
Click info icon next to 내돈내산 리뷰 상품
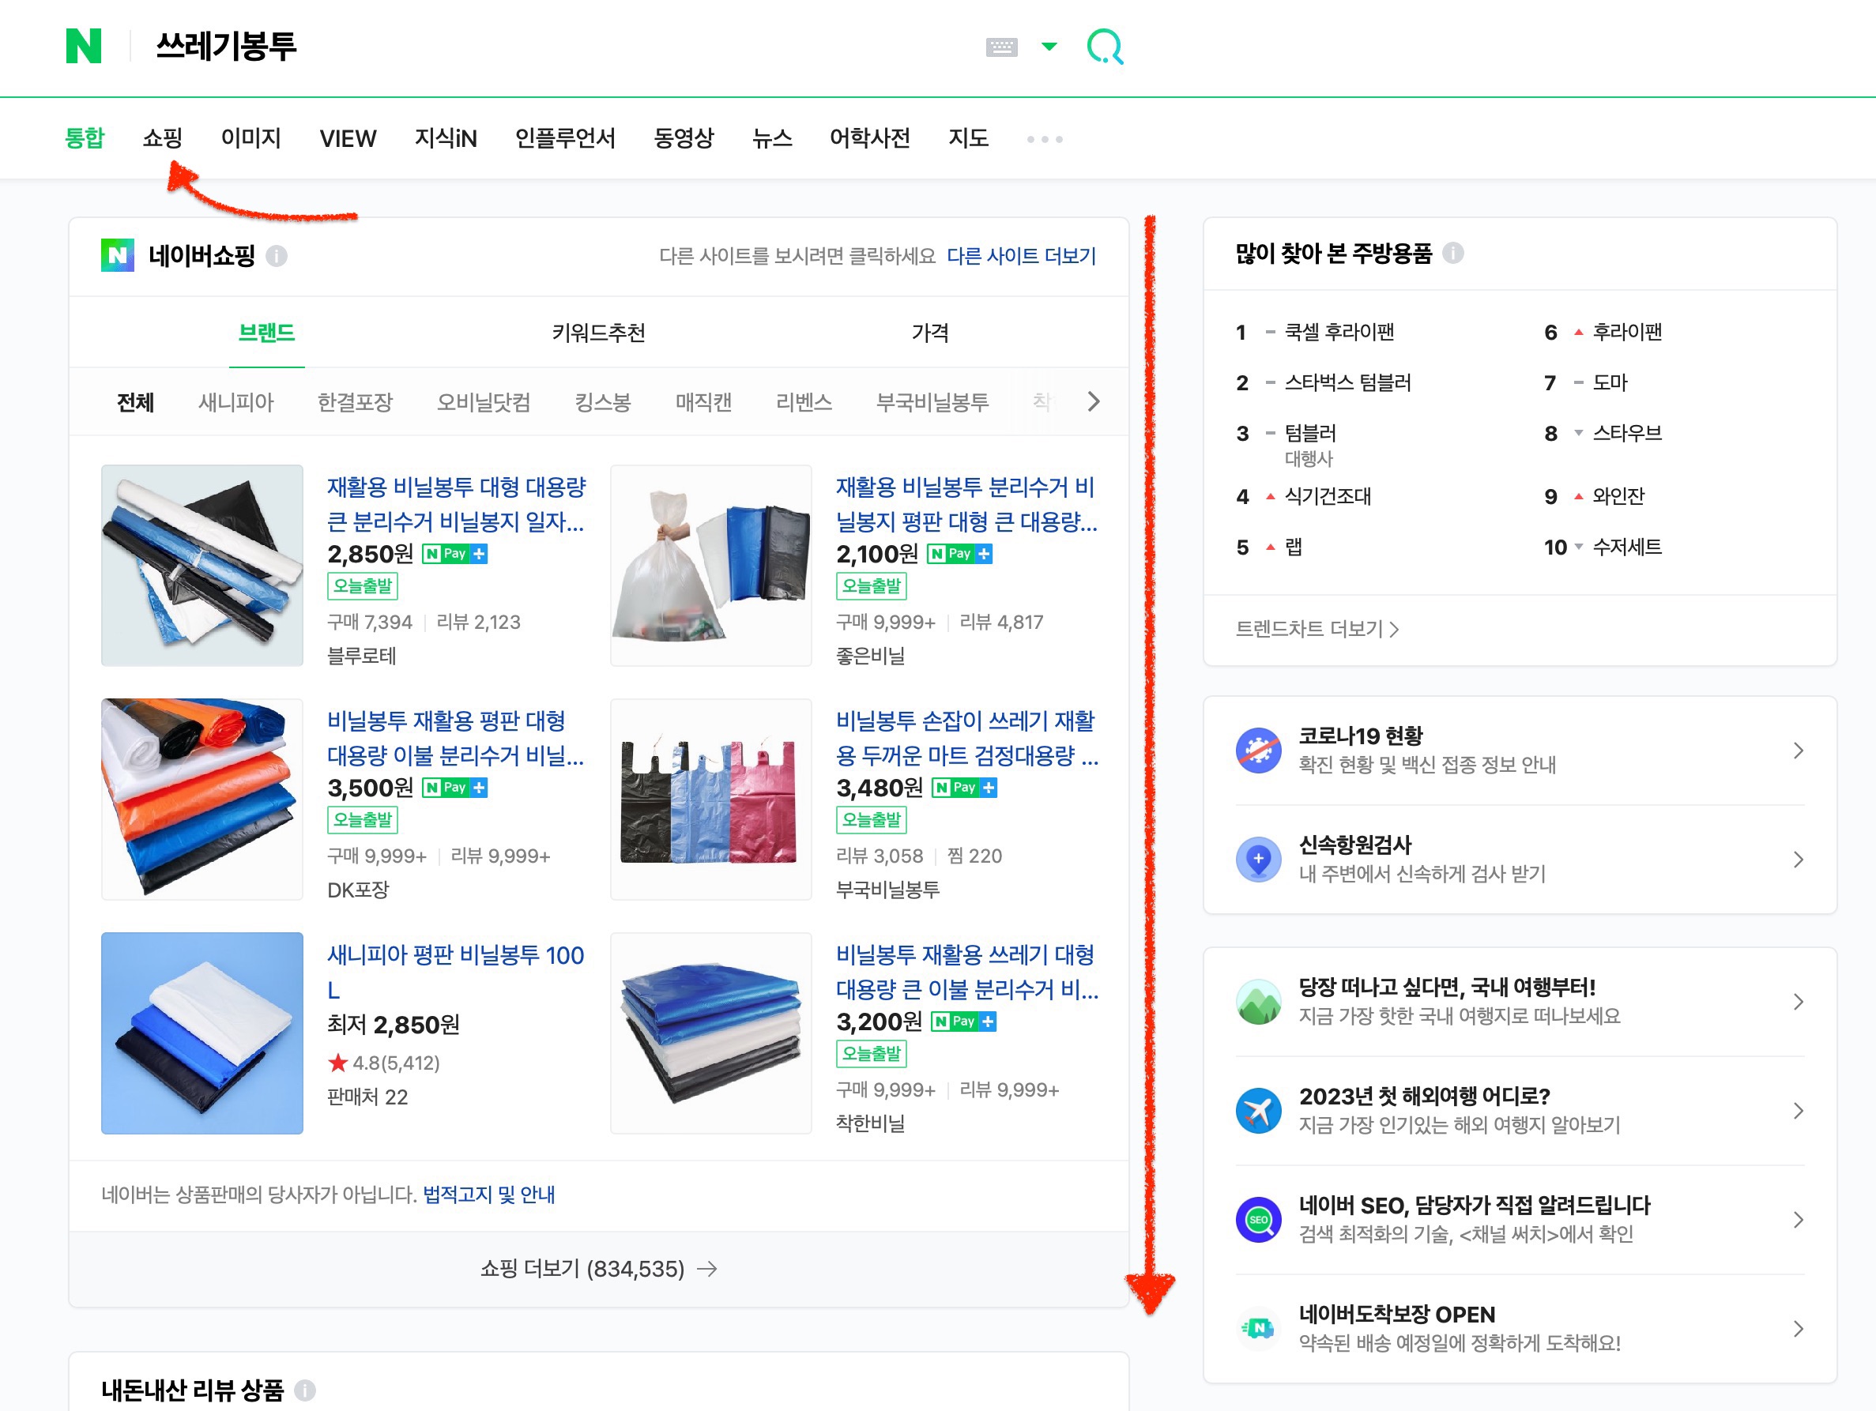[x=305, y=1390]
